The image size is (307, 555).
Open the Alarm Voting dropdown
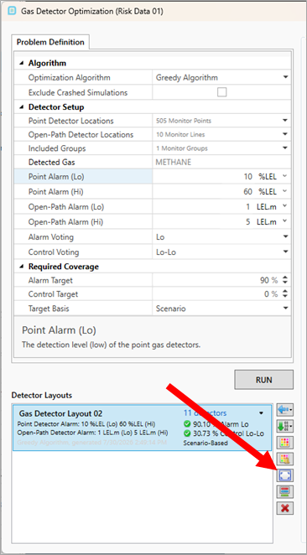coord(285,236)
